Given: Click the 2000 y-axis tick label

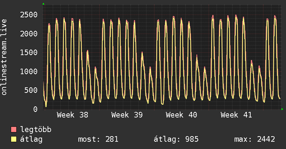Looking at the screenshot, I should (x=29, y=34).
